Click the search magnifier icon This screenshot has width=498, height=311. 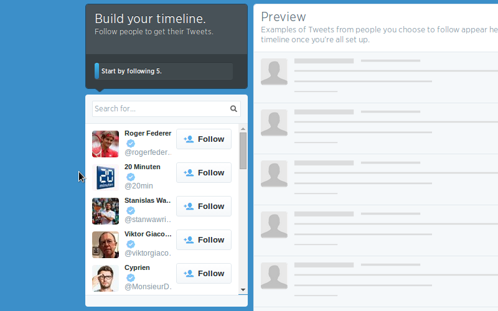pos(233,109)
